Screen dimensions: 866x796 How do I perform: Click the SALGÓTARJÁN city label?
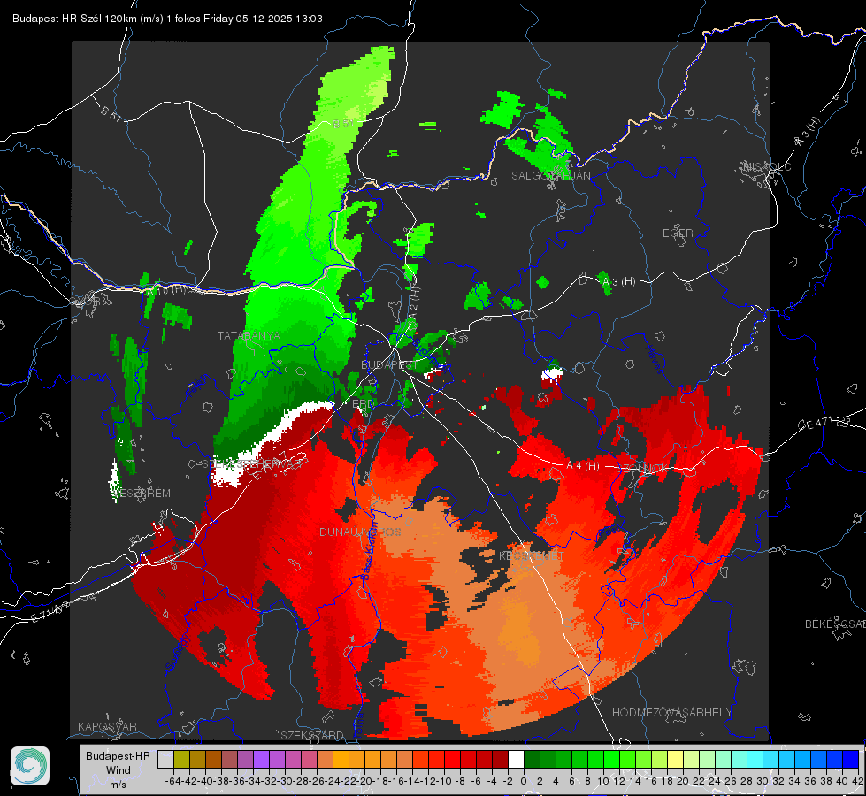550,176
